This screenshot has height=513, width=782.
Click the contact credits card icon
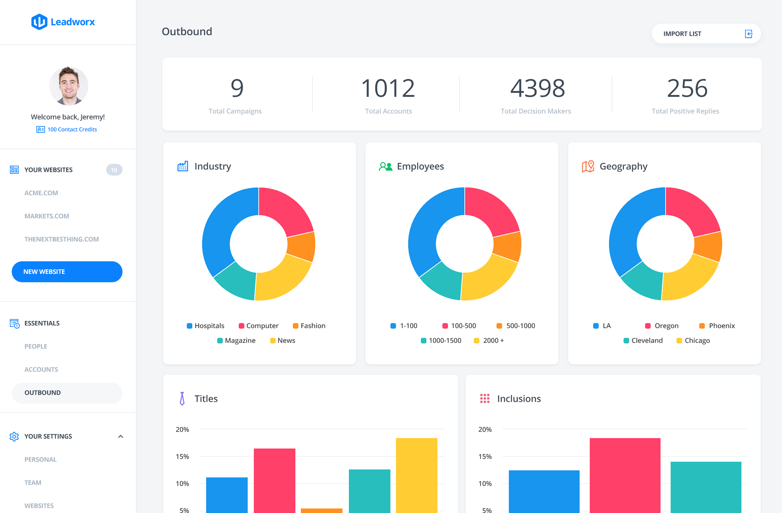(40, 129)
